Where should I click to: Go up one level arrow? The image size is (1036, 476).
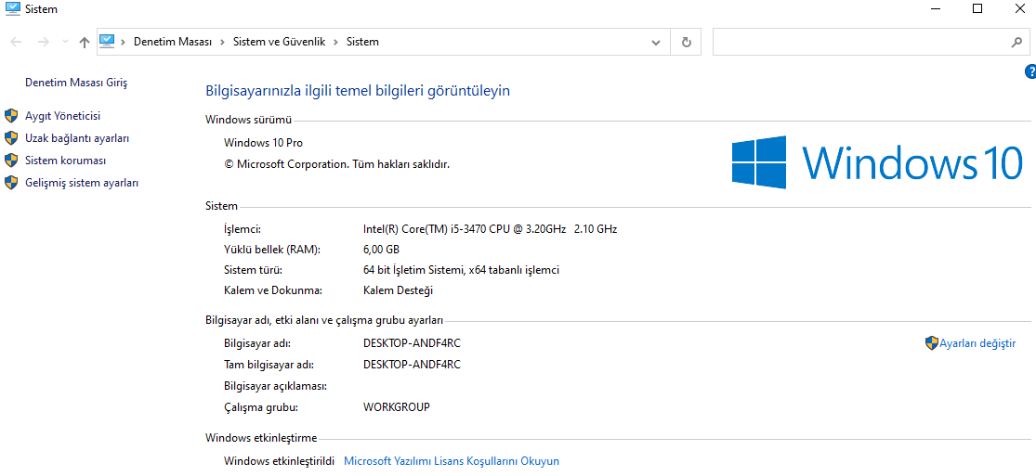(84, 42)
